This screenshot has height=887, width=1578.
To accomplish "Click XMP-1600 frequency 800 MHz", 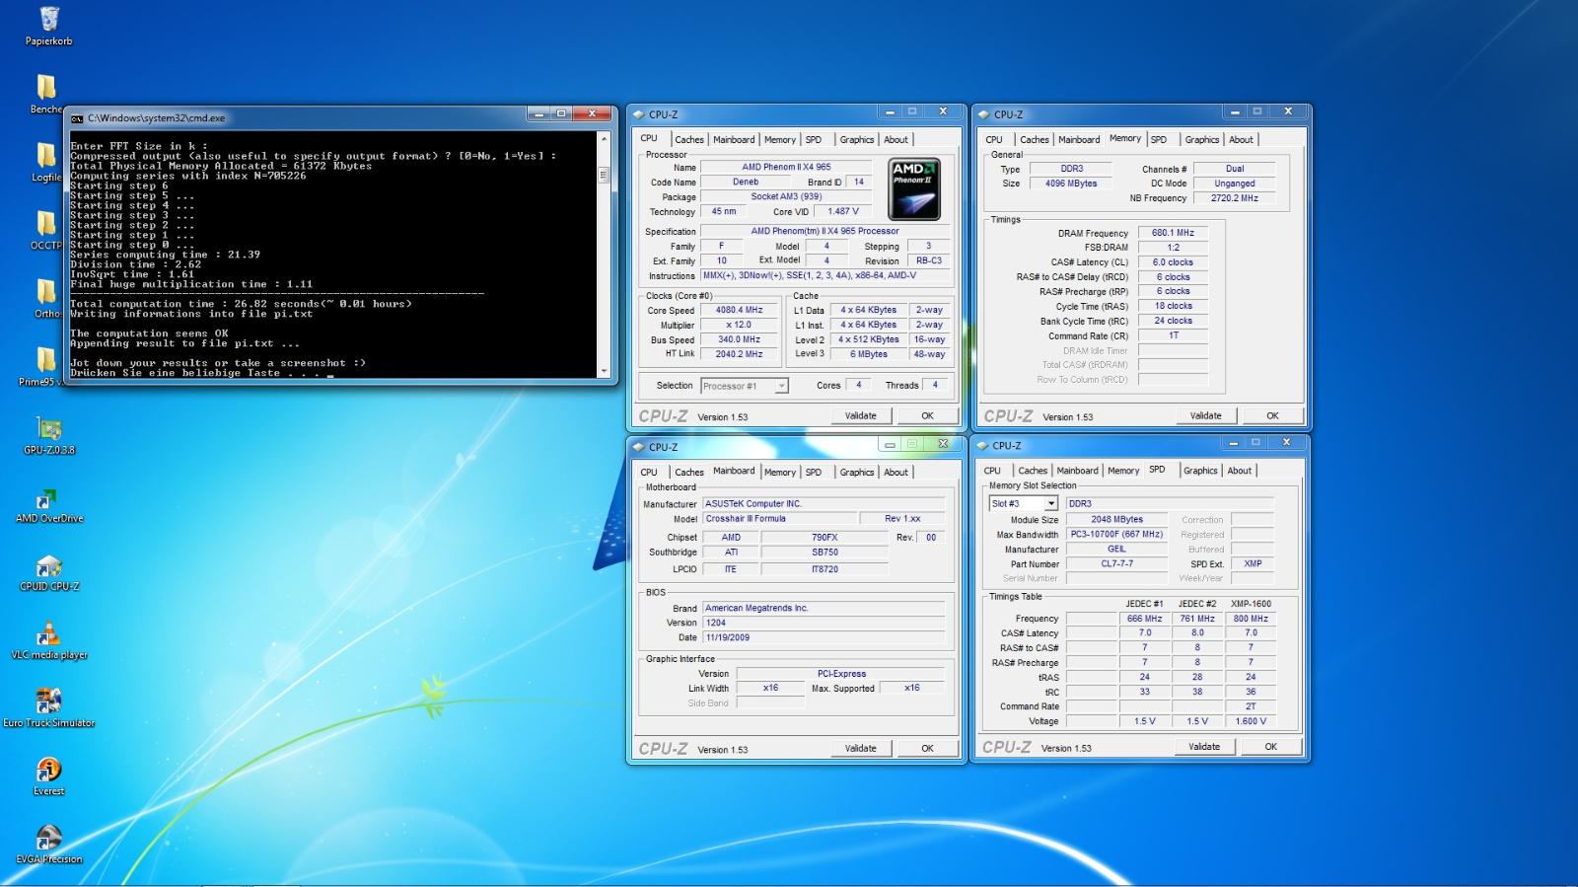I will (x=1251, y=619).
